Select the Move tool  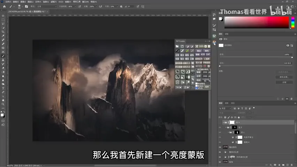click(x=3, y=16)
